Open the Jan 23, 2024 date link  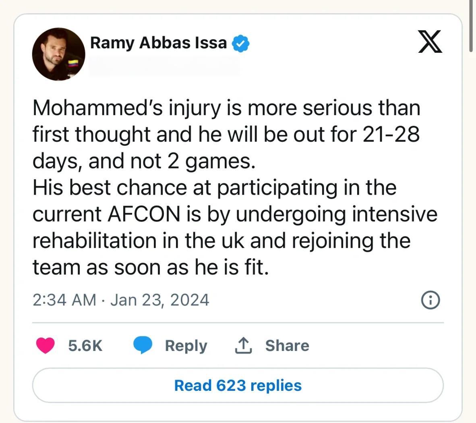point(159,300)
